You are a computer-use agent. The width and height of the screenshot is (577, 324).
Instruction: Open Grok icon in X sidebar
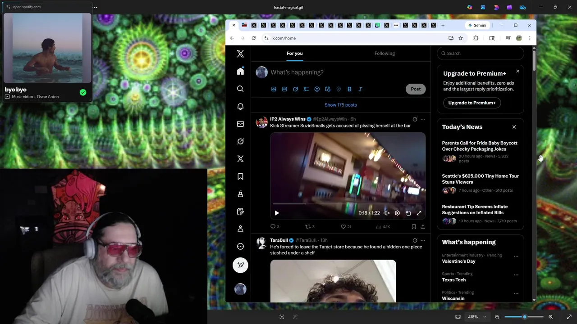tap(240, 141)
